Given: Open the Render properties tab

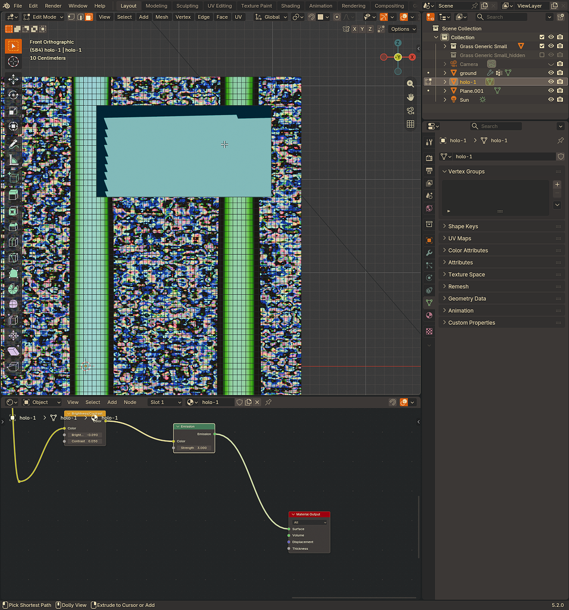Looking at the screenshot, I should click(429, 158).
